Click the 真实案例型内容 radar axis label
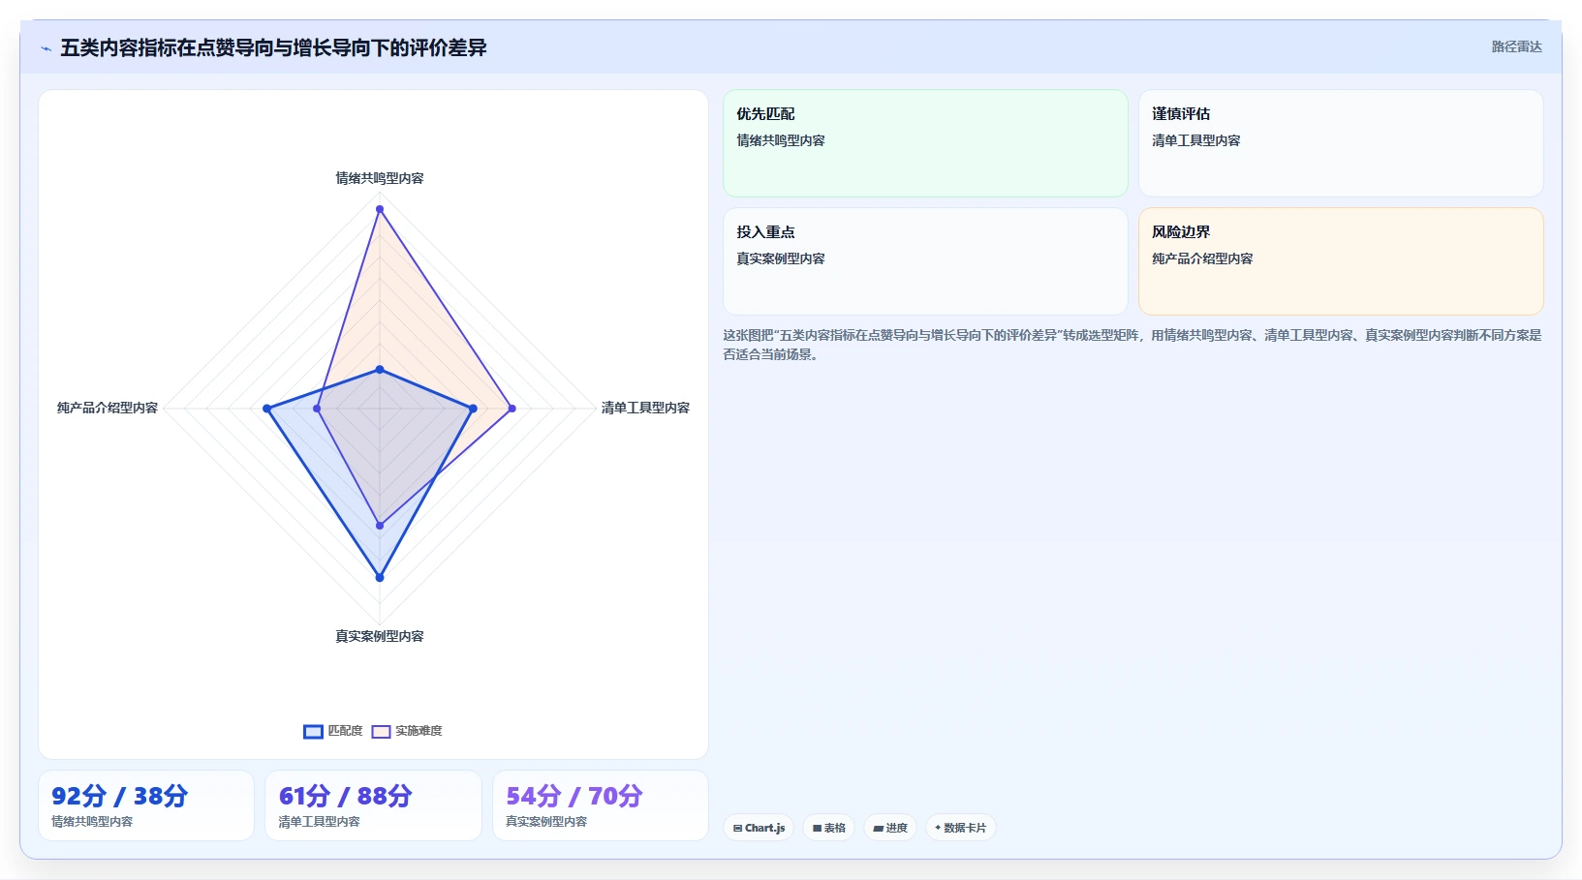The image size is (1582, 880). tap(380, 636)
